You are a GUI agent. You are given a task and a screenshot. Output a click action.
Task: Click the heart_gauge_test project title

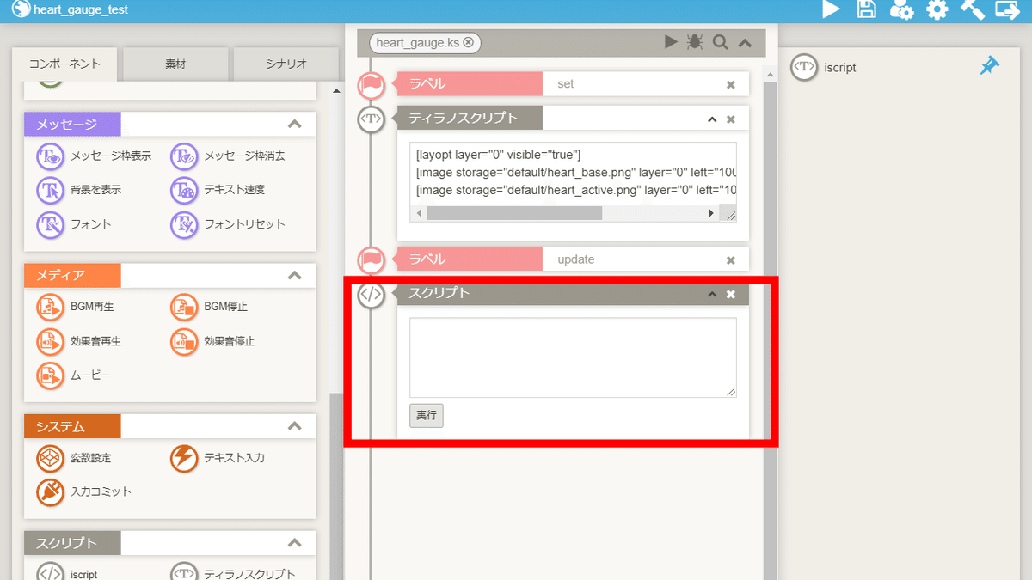pos(81,9)
